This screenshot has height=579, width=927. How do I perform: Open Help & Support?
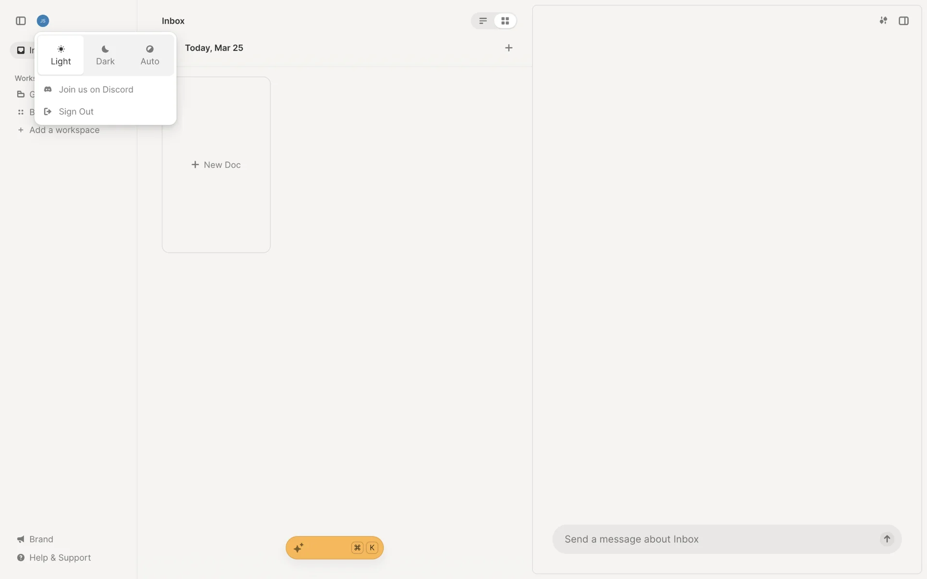pos(59,558)
